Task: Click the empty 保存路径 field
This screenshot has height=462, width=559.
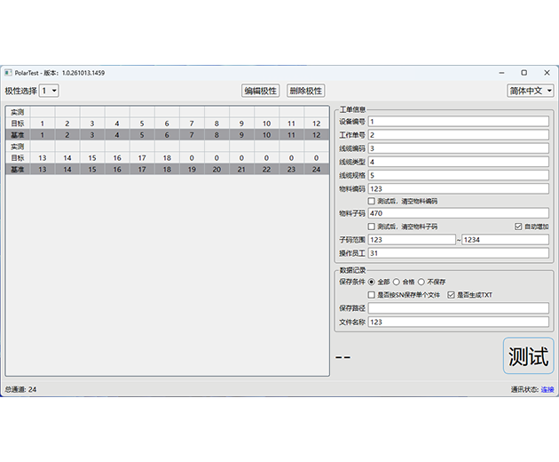Action: point(459,308)
